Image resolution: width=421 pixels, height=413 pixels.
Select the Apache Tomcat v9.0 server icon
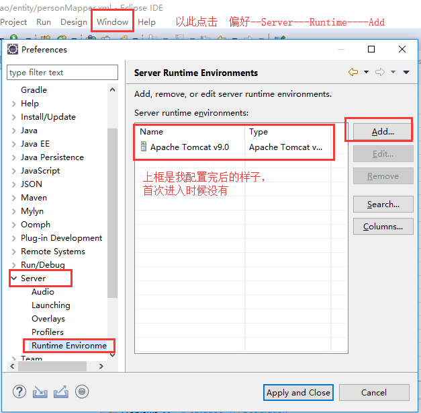pyautogui.click(x=144, y=147)
